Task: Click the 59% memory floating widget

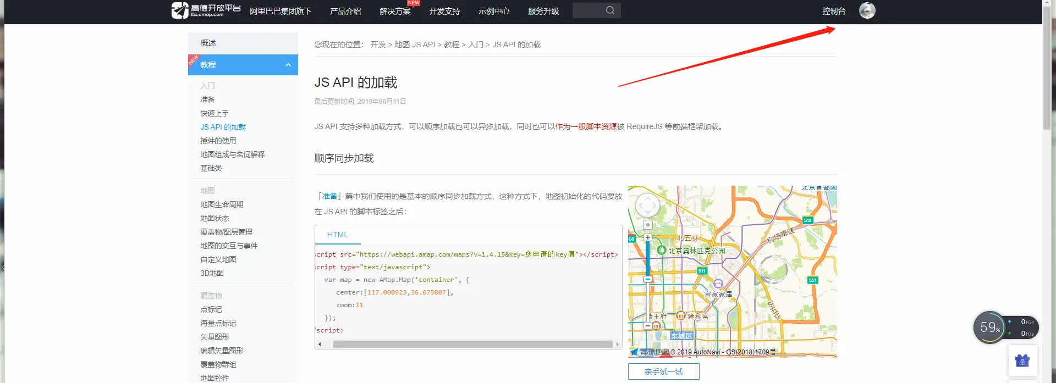Action: point(989,328)
